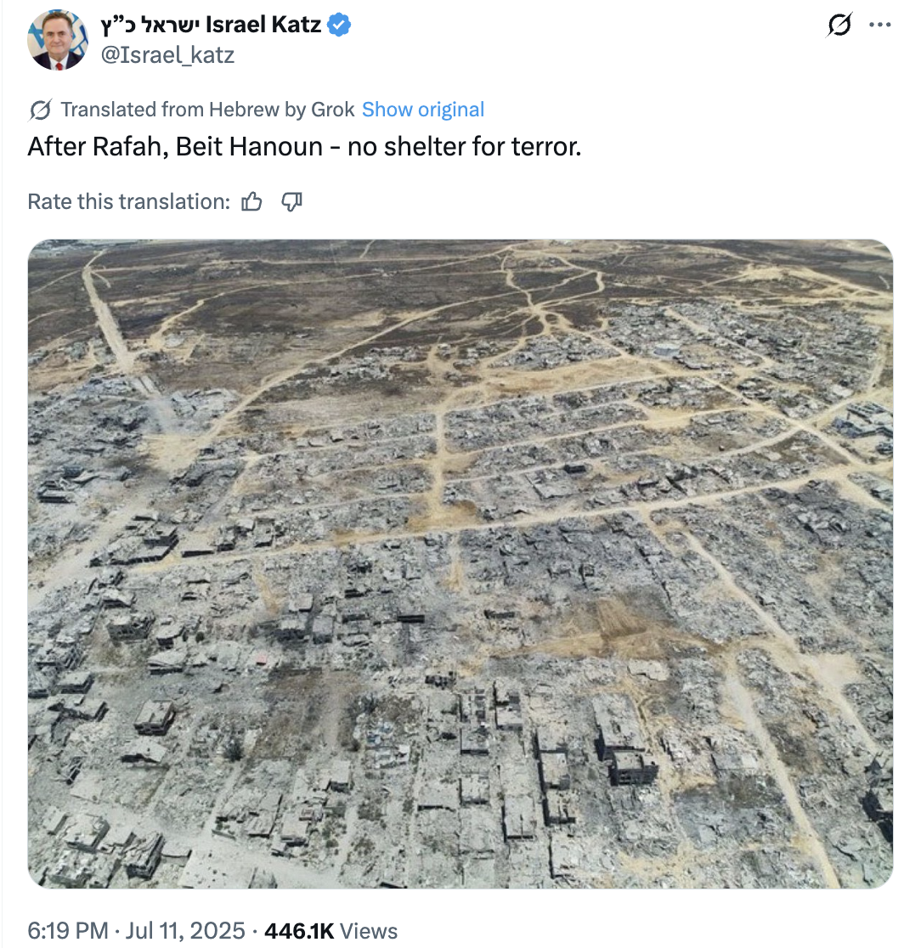
Task: Click the small Grok icon beside translation note
Action: tap(41, 110)
